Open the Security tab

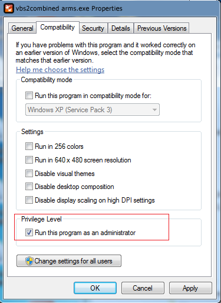click(93, 28)
